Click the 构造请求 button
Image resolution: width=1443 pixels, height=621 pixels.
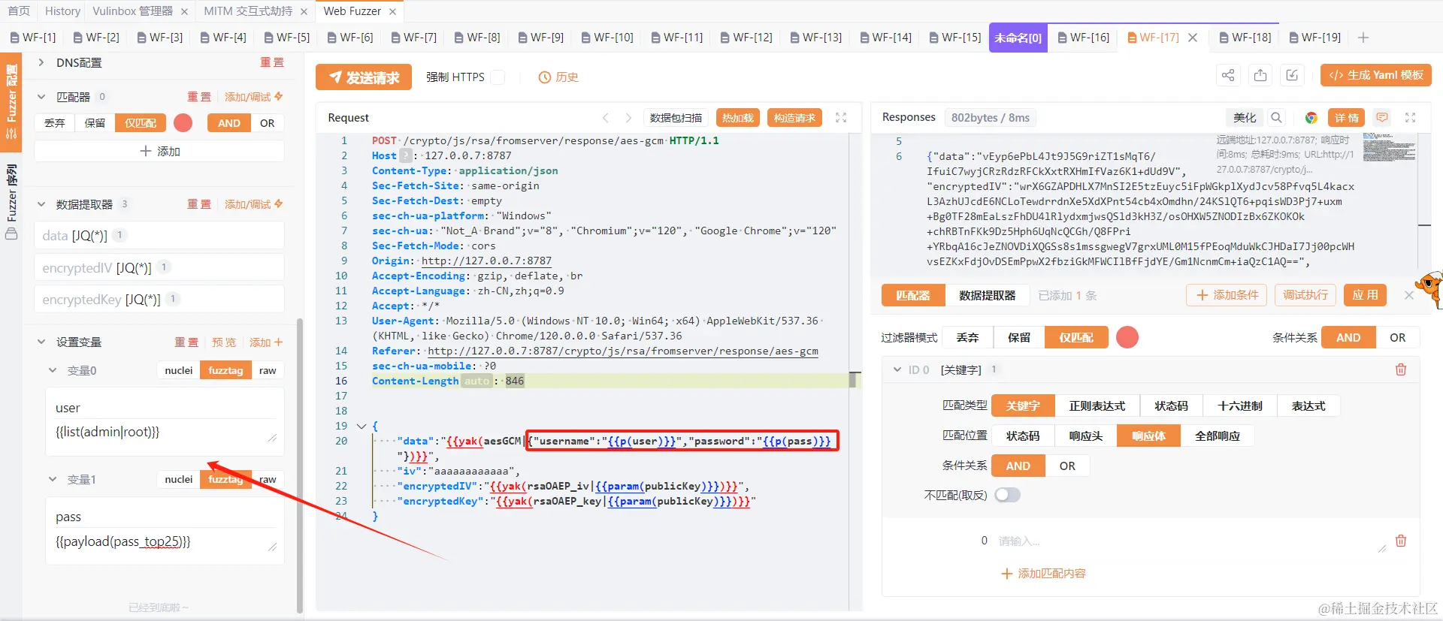(x=795, y=118)
